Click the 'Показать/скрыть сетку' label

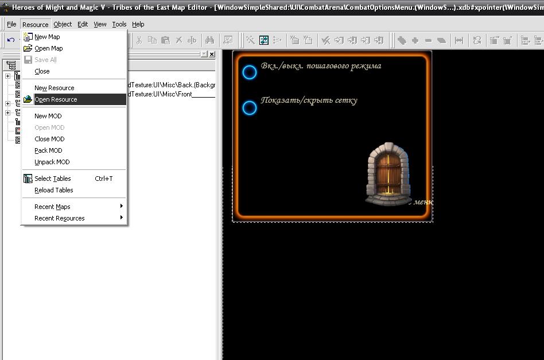tap(309, 100)
